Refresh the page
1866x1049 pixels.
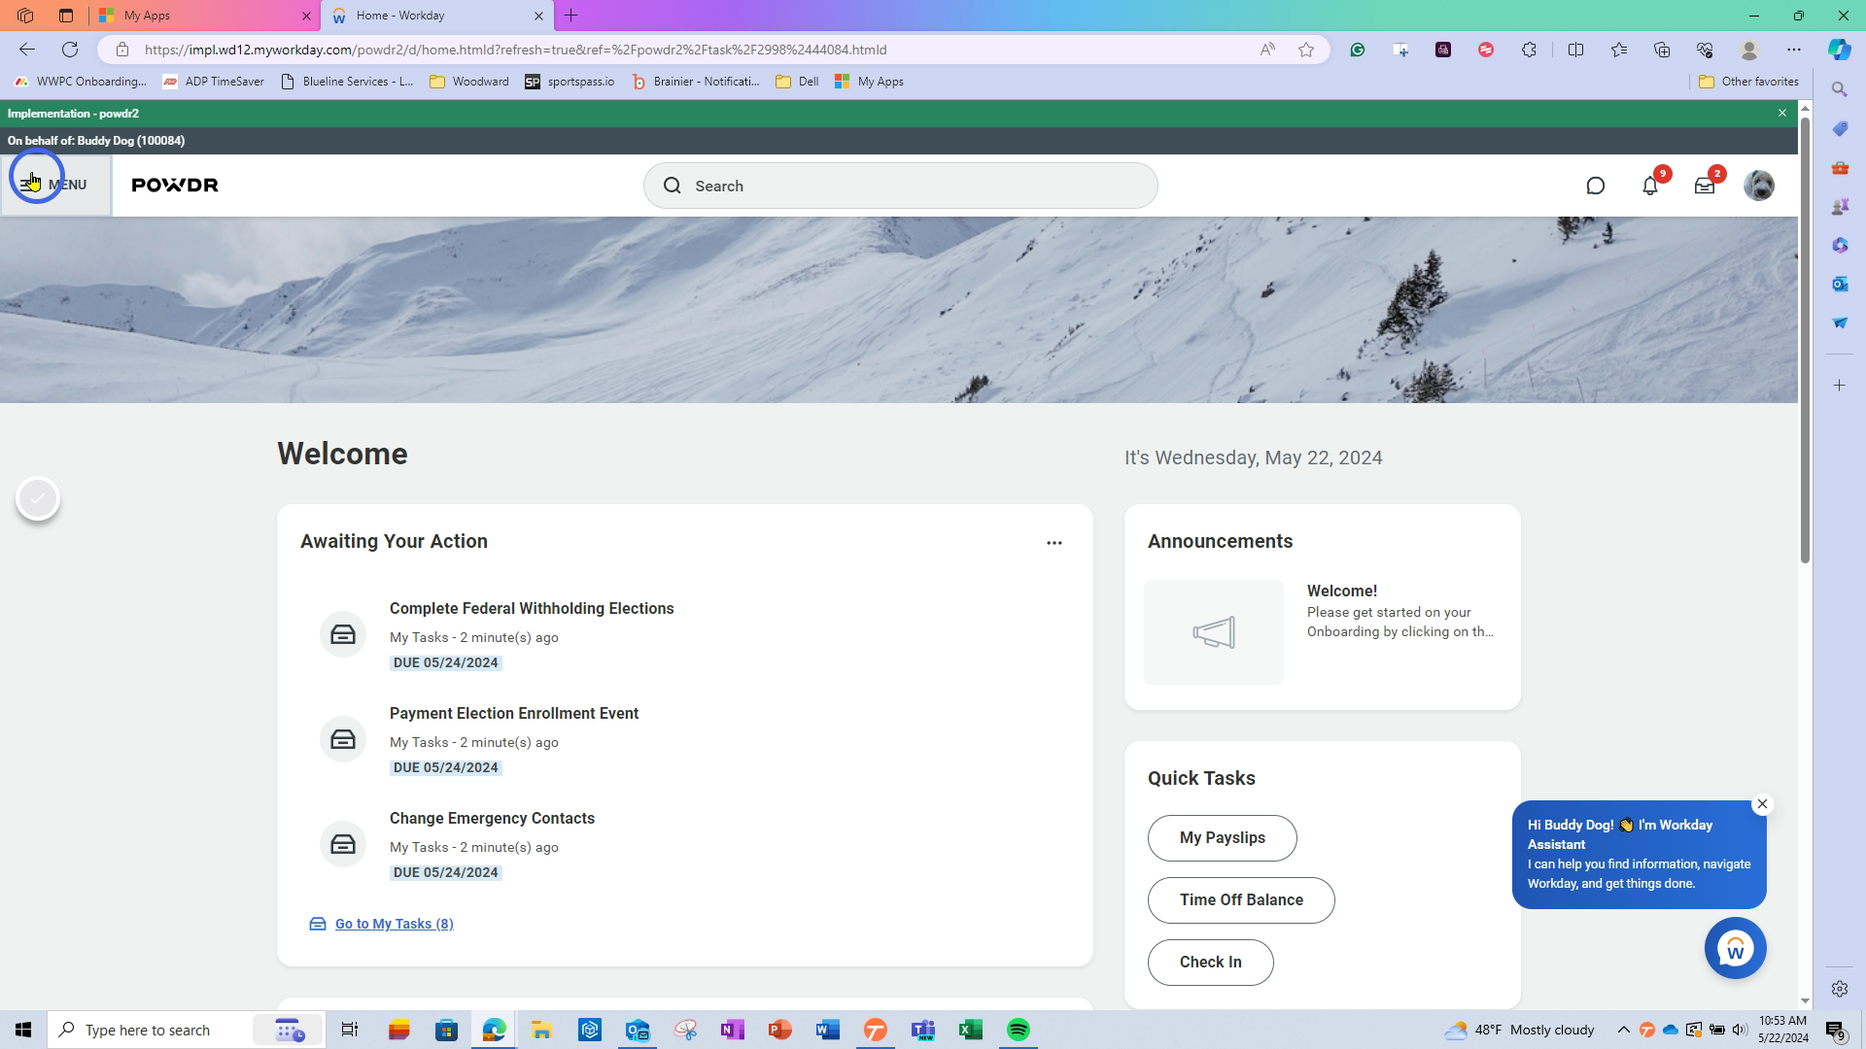70,50
